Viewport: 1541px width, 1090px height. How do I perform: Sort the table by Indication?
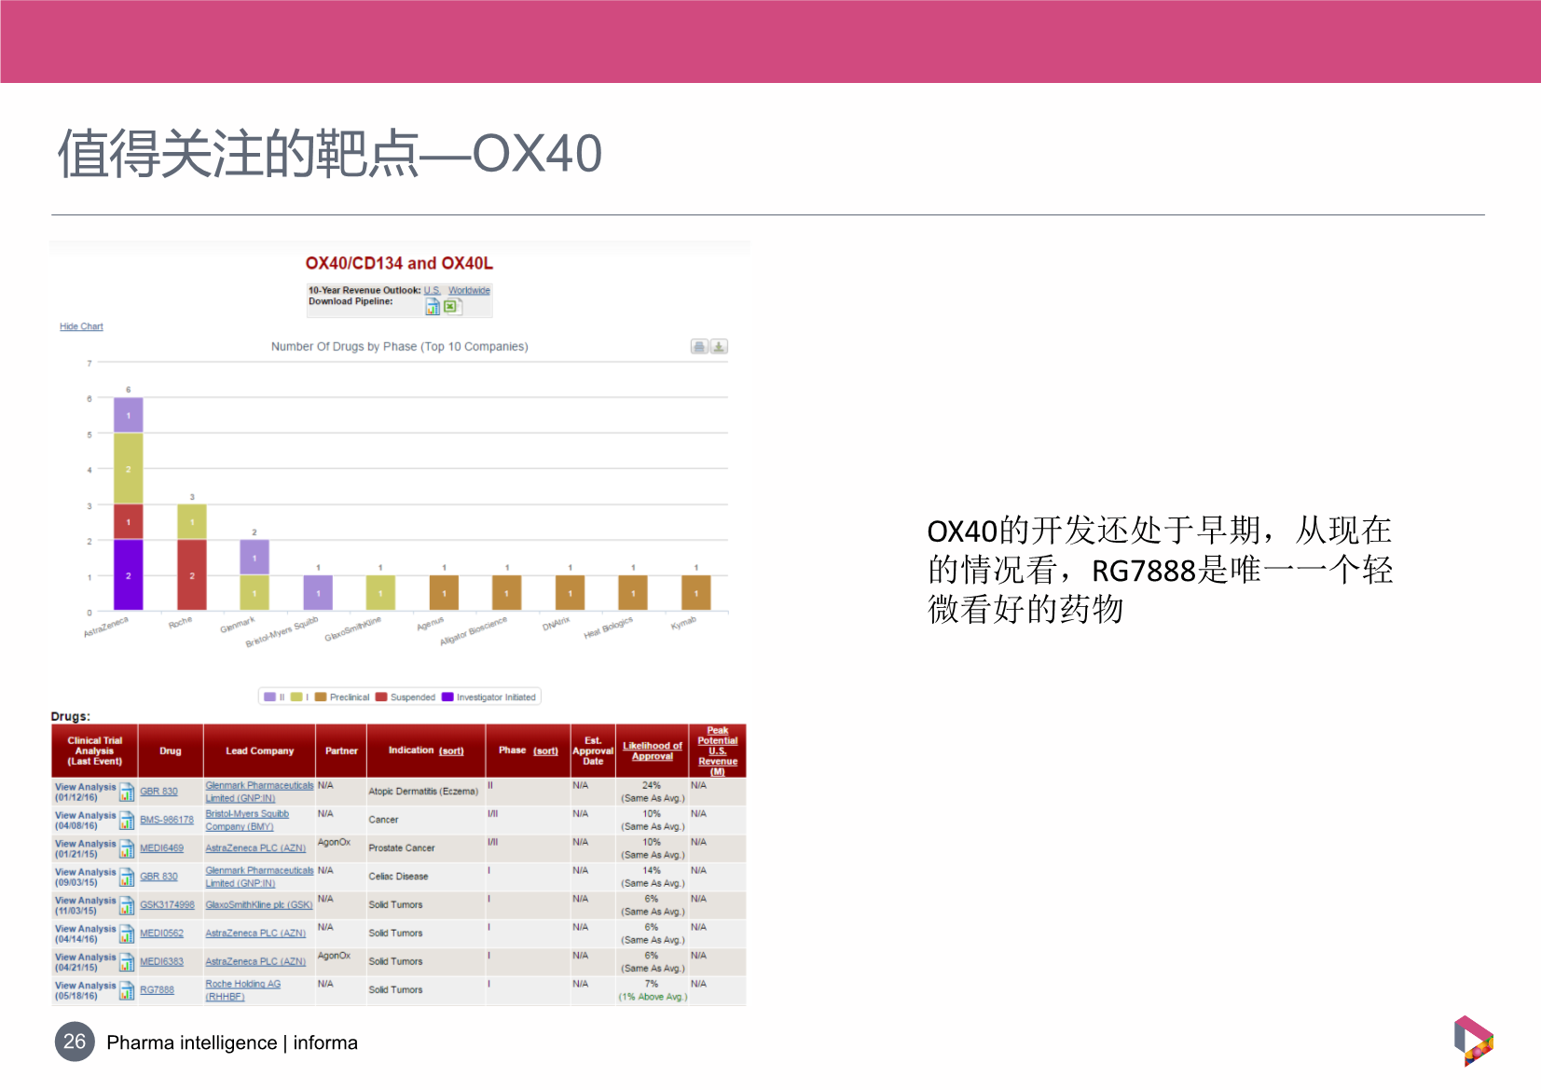pyautogui.click(x=452, y=751)
